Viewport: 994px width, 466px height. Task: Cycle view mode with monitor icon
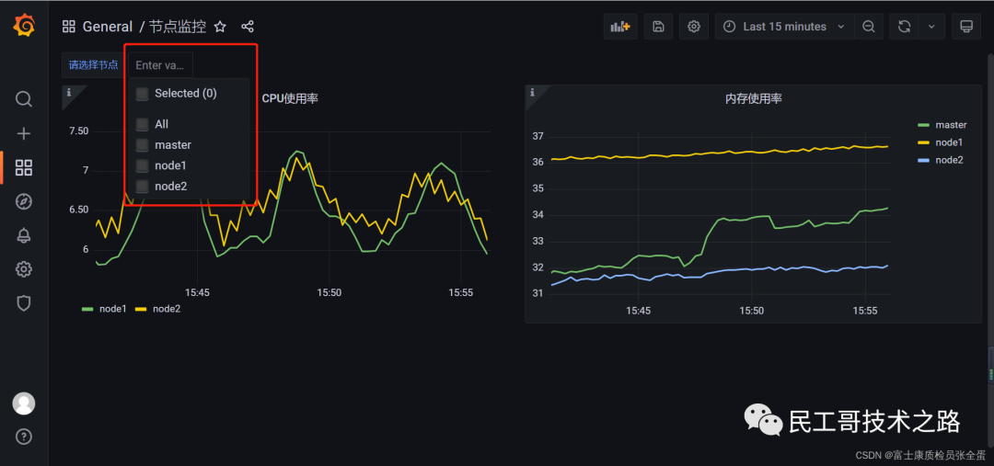click(966, 27)
